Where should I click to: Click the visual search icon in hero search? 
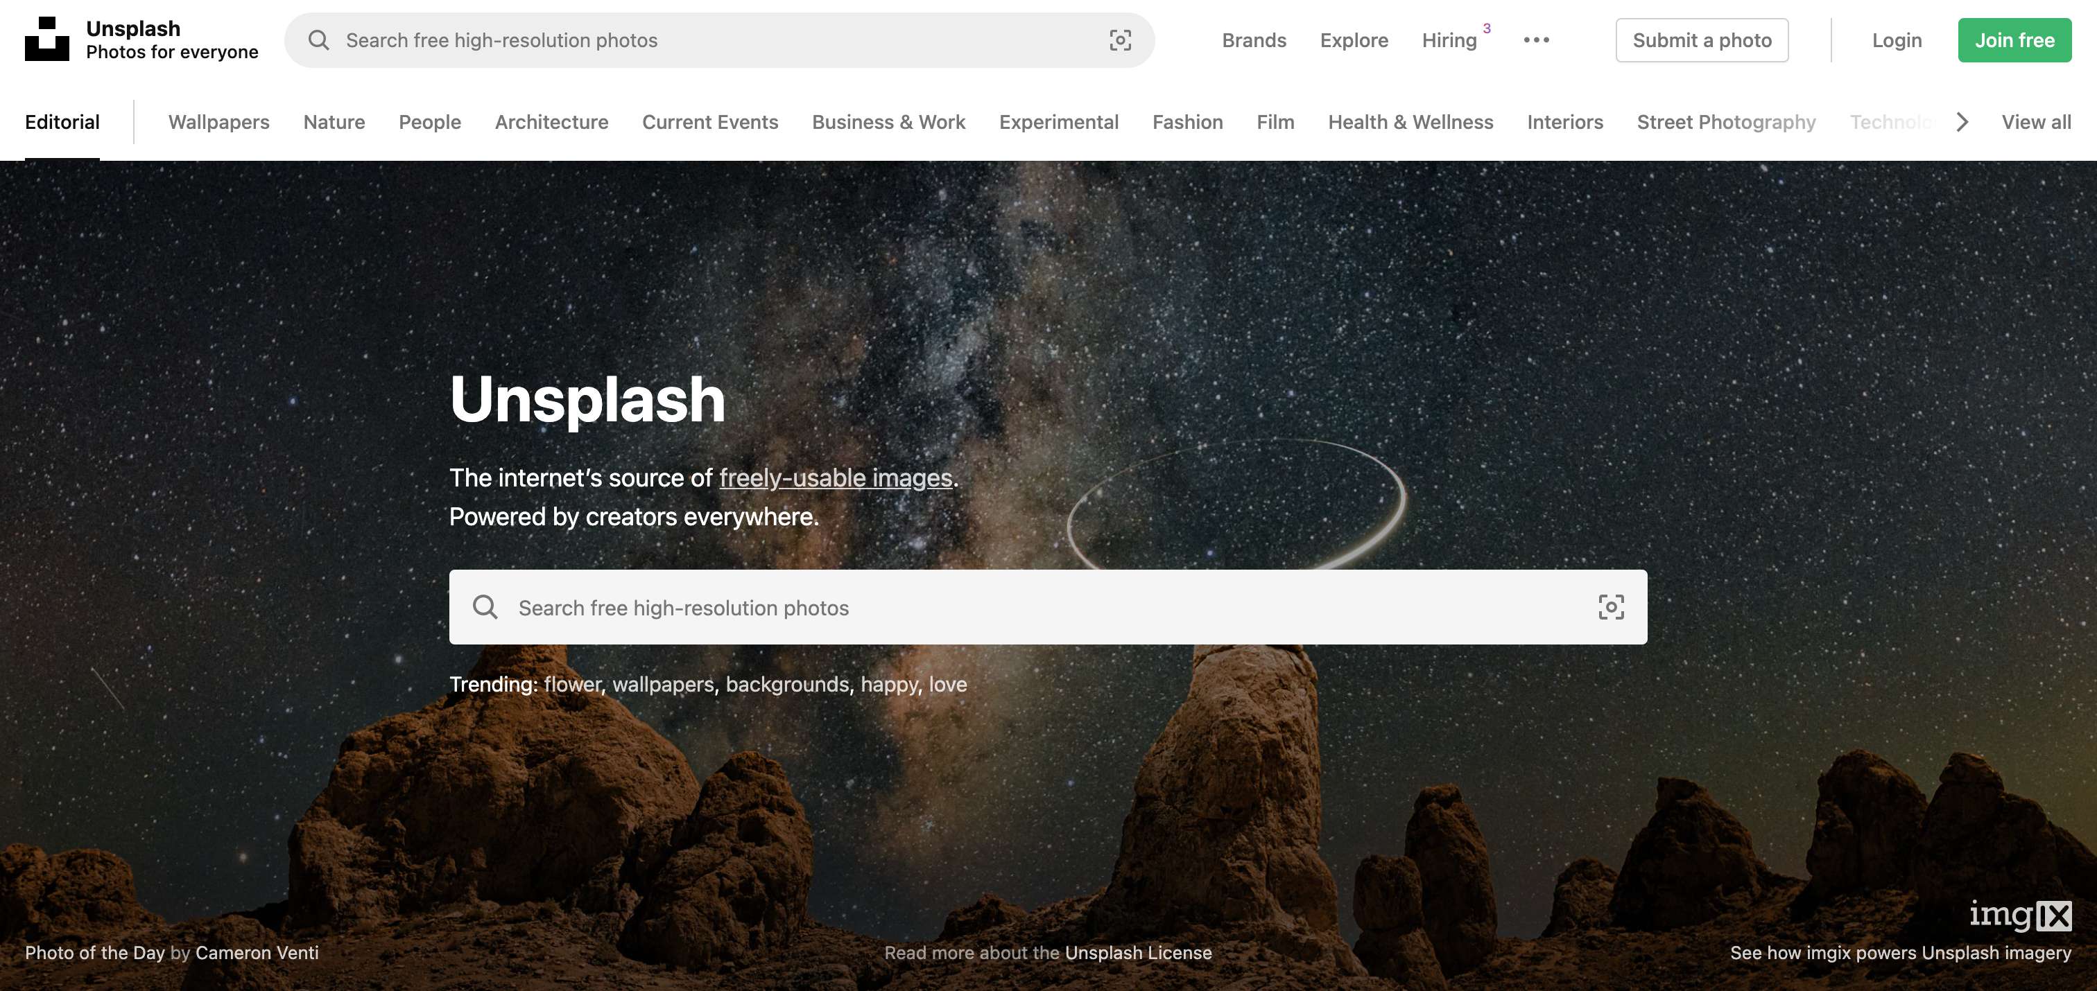tap(1610, 607)
